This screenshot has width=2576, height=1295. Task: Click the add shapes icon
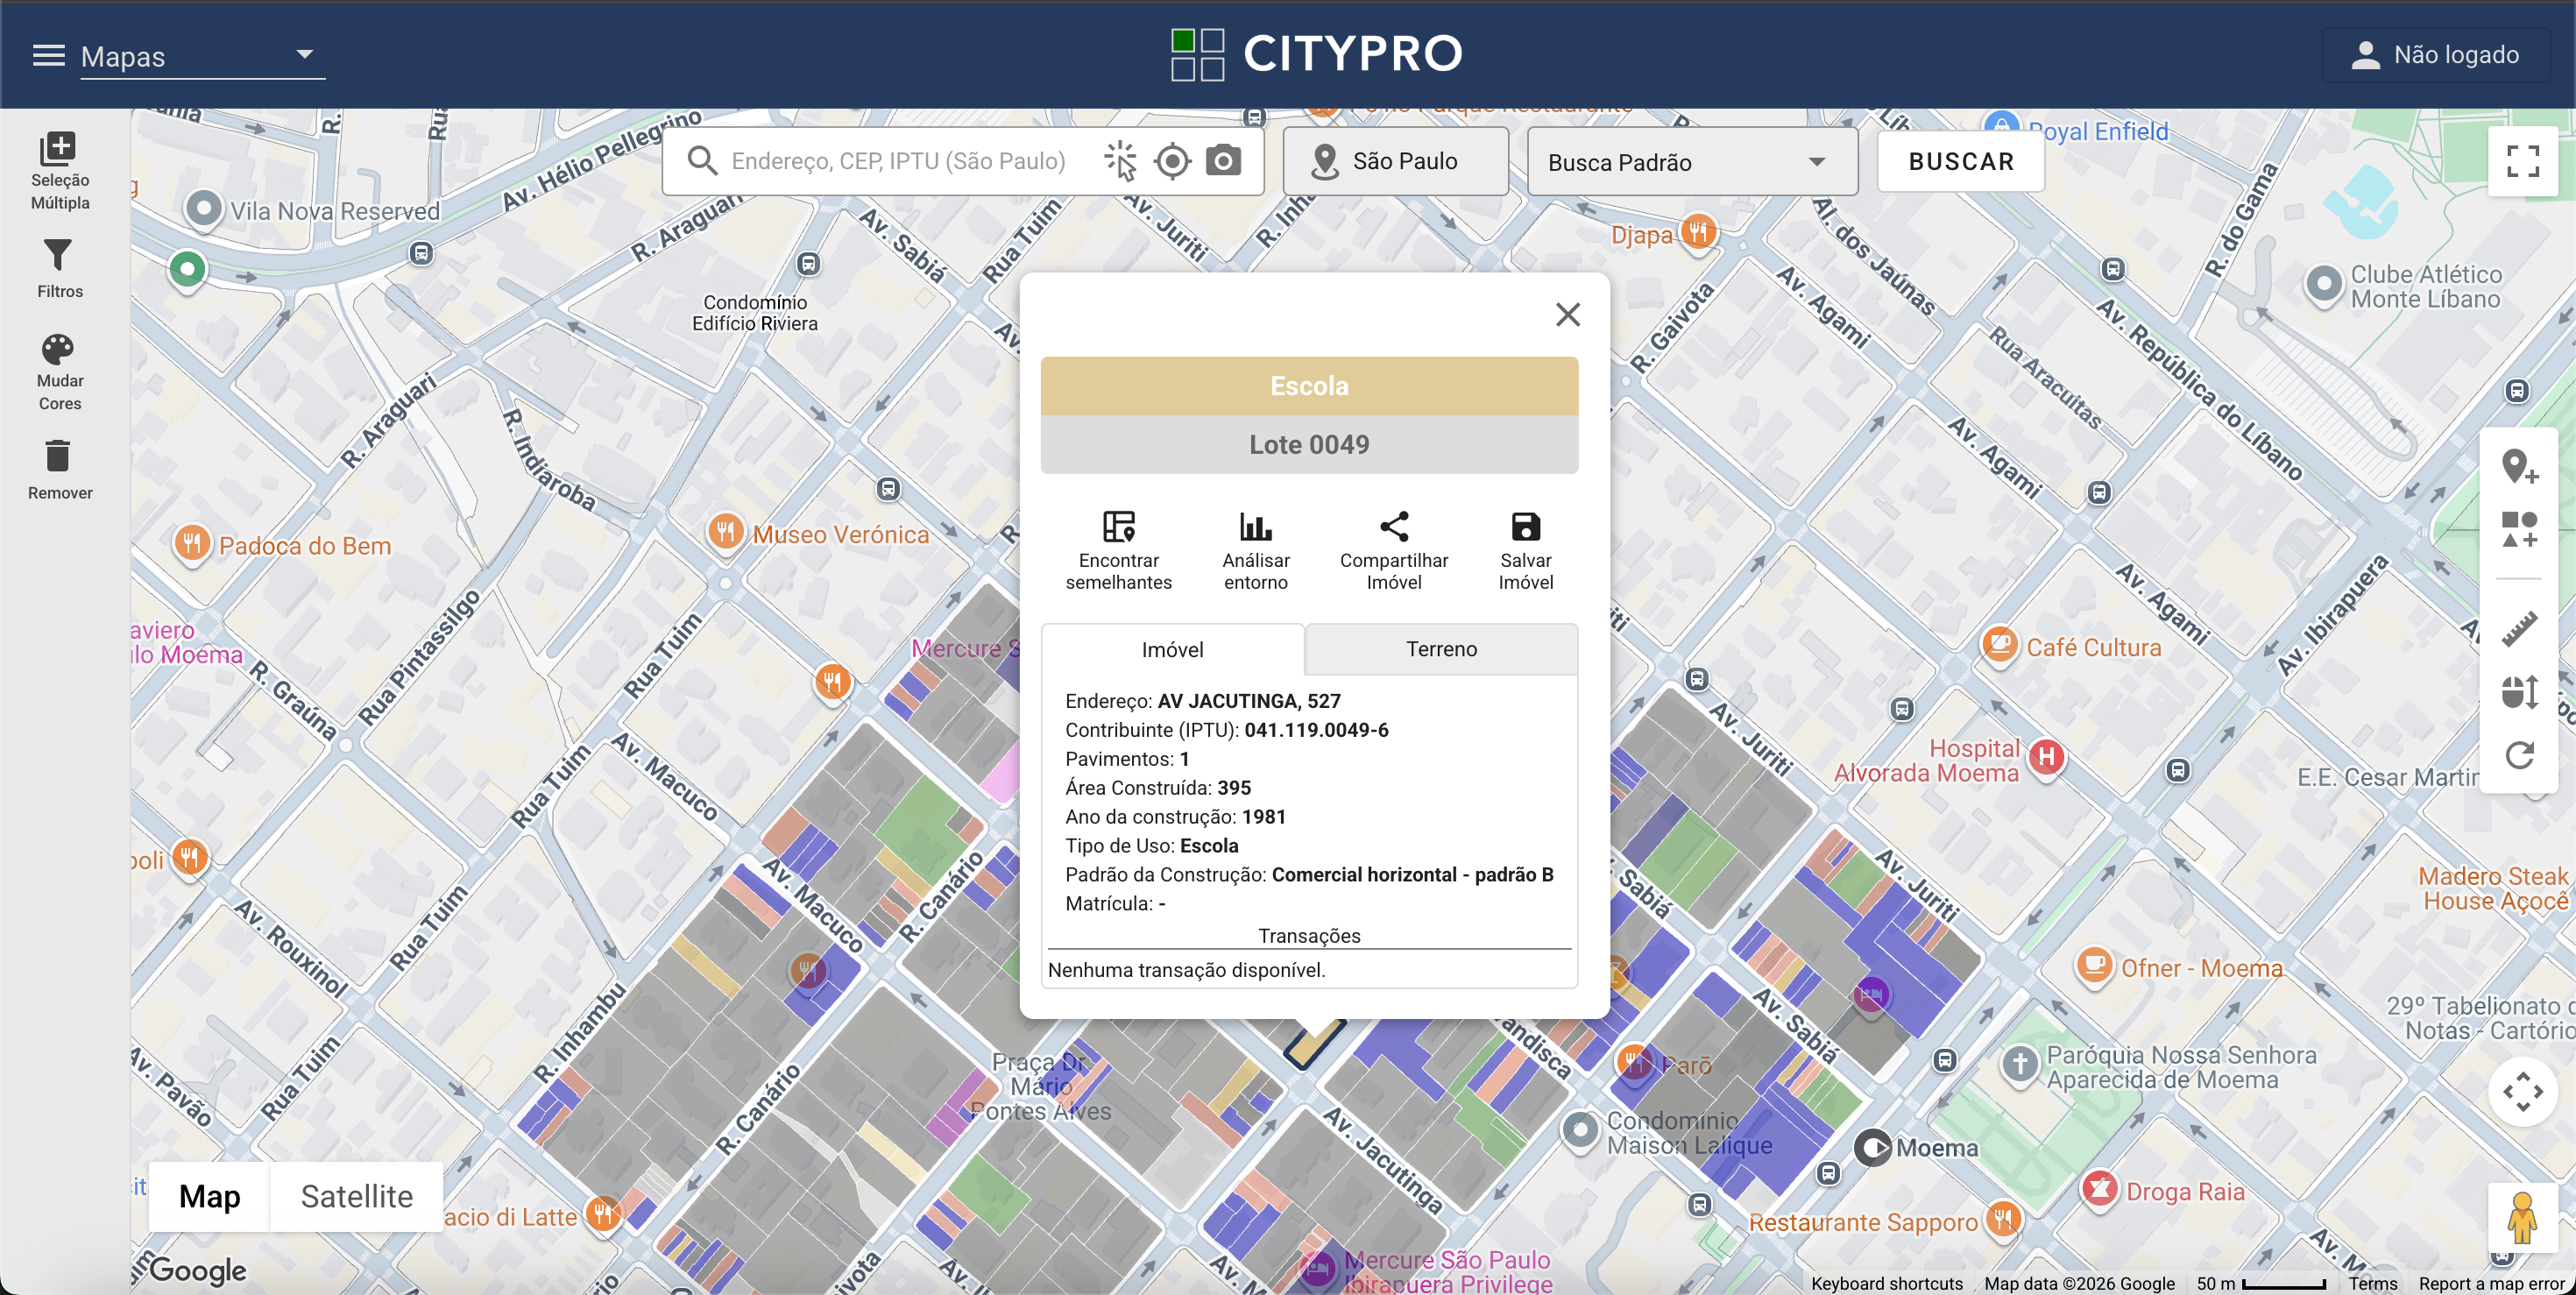(x=2519, y=529)
